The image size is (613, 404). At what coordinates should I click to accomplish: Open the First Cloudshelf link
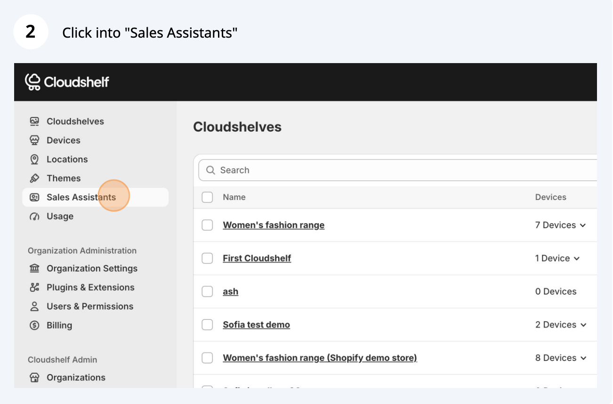click(x=257, y=258)
